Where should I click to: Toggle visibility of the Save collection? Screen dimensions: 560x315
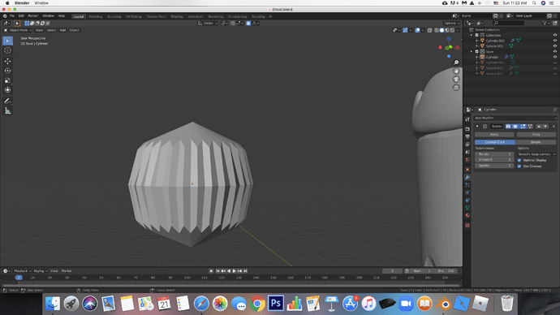(554, 51)
